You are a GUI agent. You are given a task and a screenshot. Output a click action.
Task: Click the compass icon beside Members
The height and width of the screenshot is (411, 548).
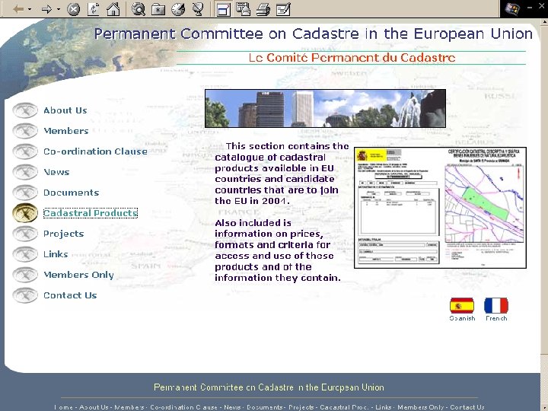click(x=25, y=131)
